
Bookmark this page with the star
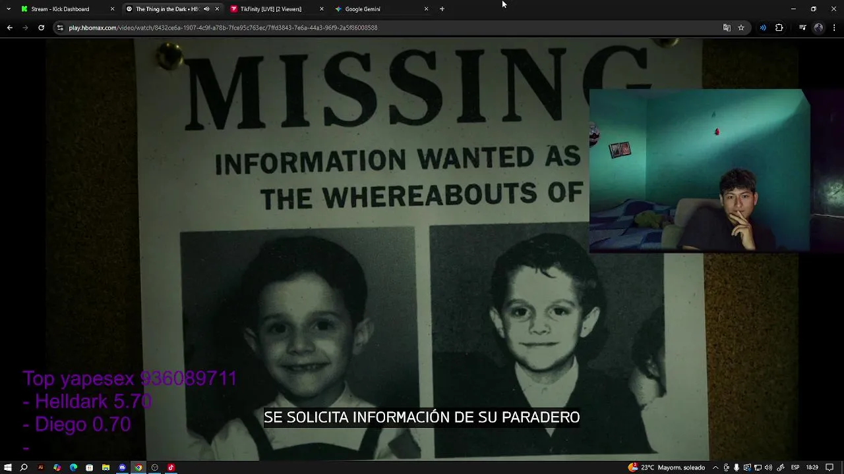coord(741,28)
